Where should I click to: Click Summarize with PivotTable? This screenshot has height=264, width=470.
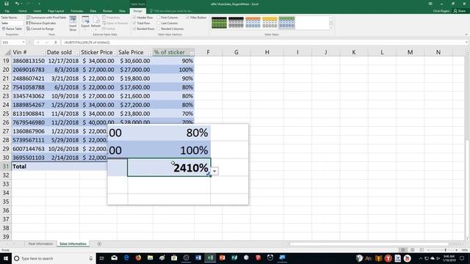point(46,18)
